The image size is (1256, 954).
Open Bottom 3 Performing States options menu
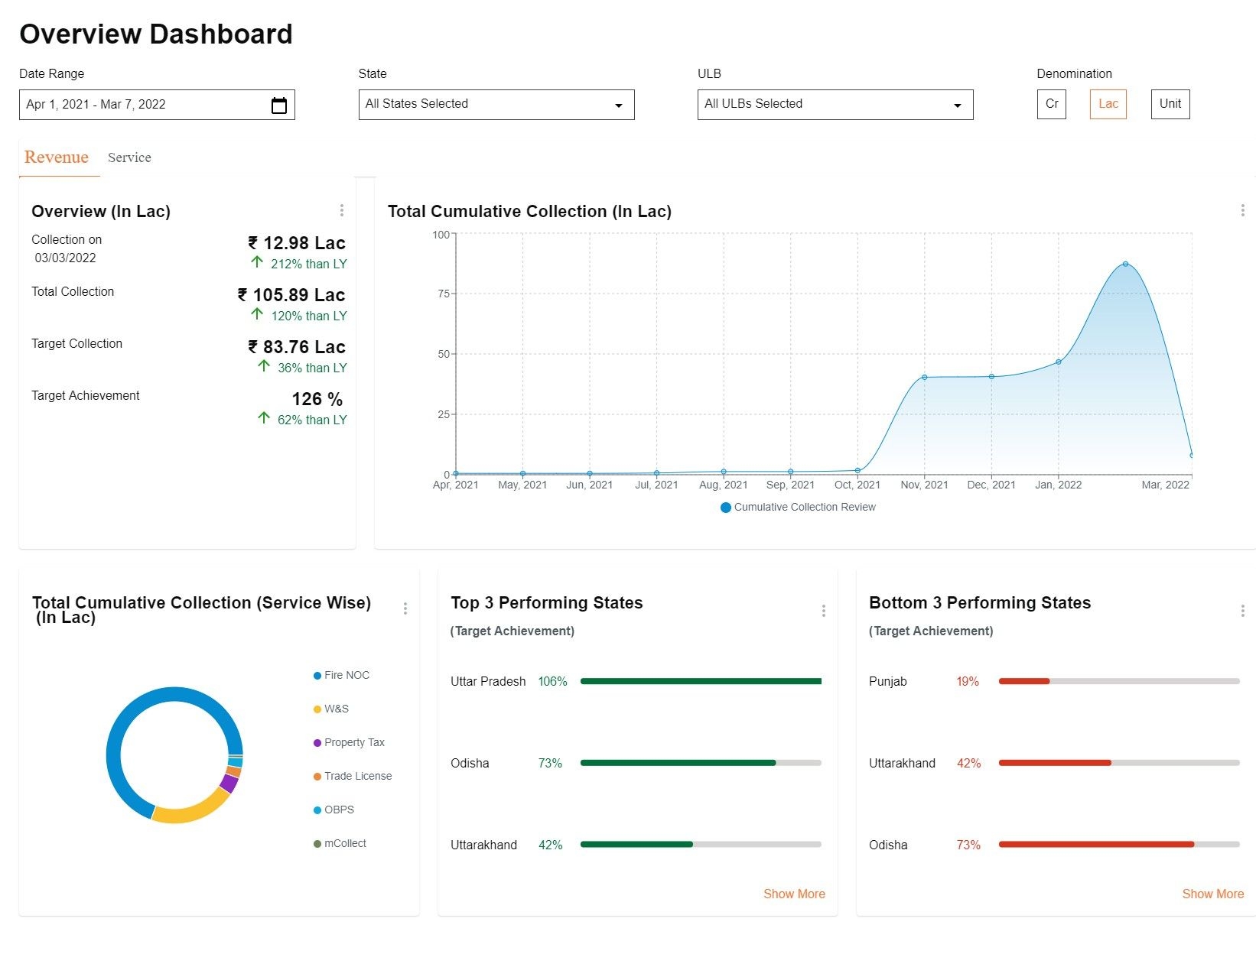[1242, 611]
